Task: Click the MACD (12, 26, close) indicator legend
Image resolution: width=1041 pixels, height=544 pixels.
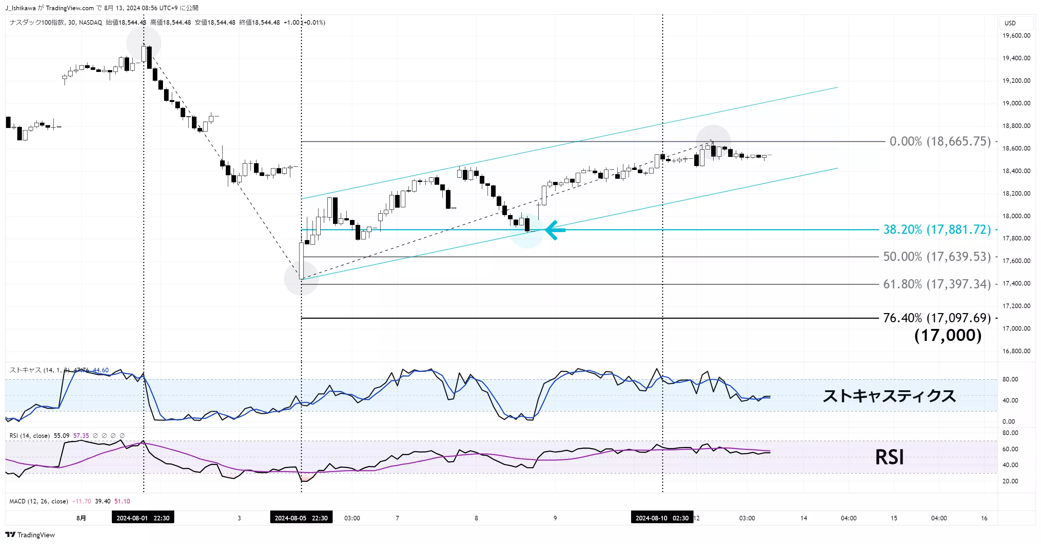Action: click(39, 501)
